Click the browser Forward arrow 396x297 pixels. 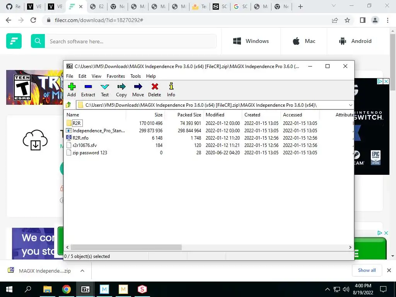[x=21, y=20]
